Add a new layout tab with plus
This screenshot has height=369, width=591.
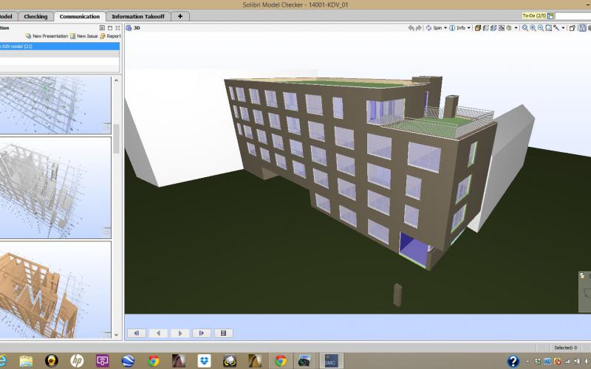click(180, 16)
